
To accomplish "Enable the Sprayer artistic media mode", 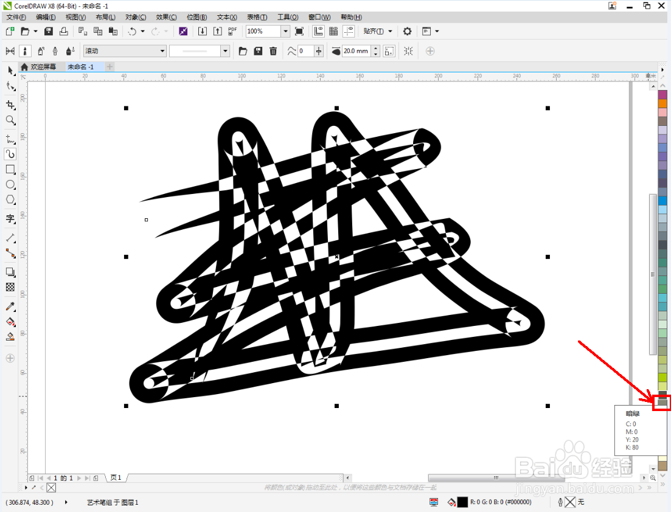I will pyautogui.click(x=41, y=51).
